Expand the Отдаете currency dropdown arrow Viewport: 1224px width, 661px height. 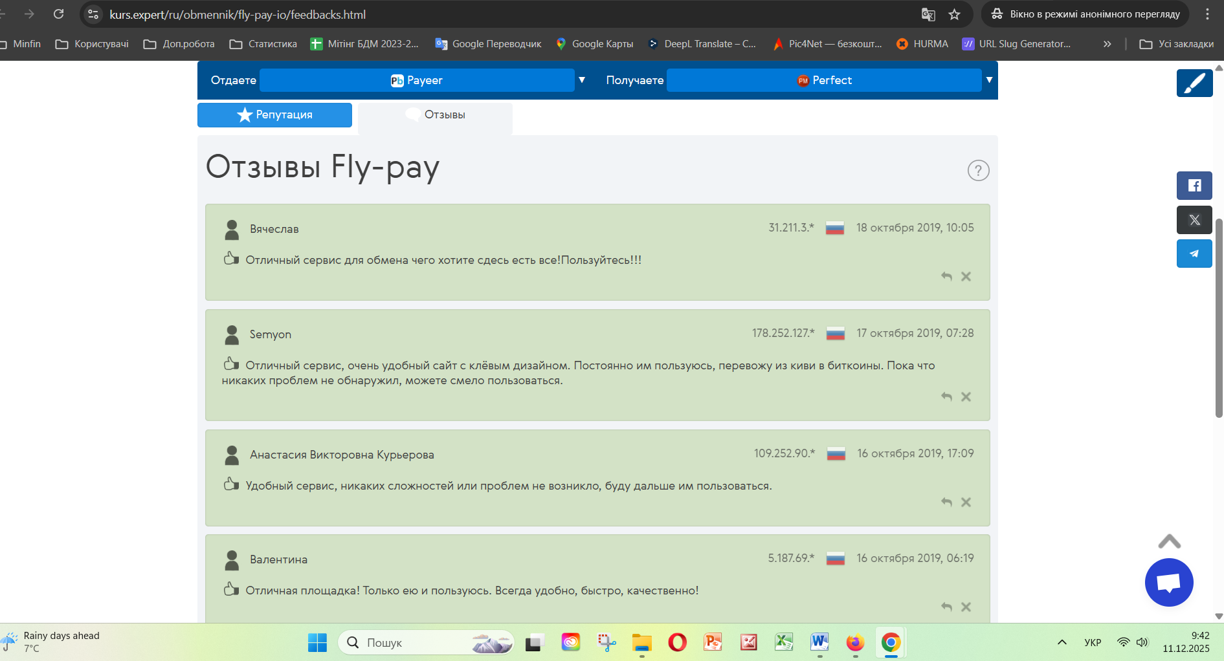[582, 80]
